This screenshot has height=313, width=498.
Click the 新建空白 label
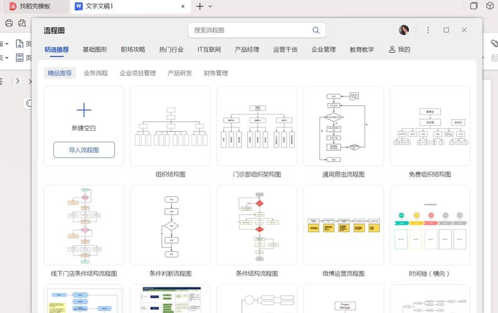[83, 128]
